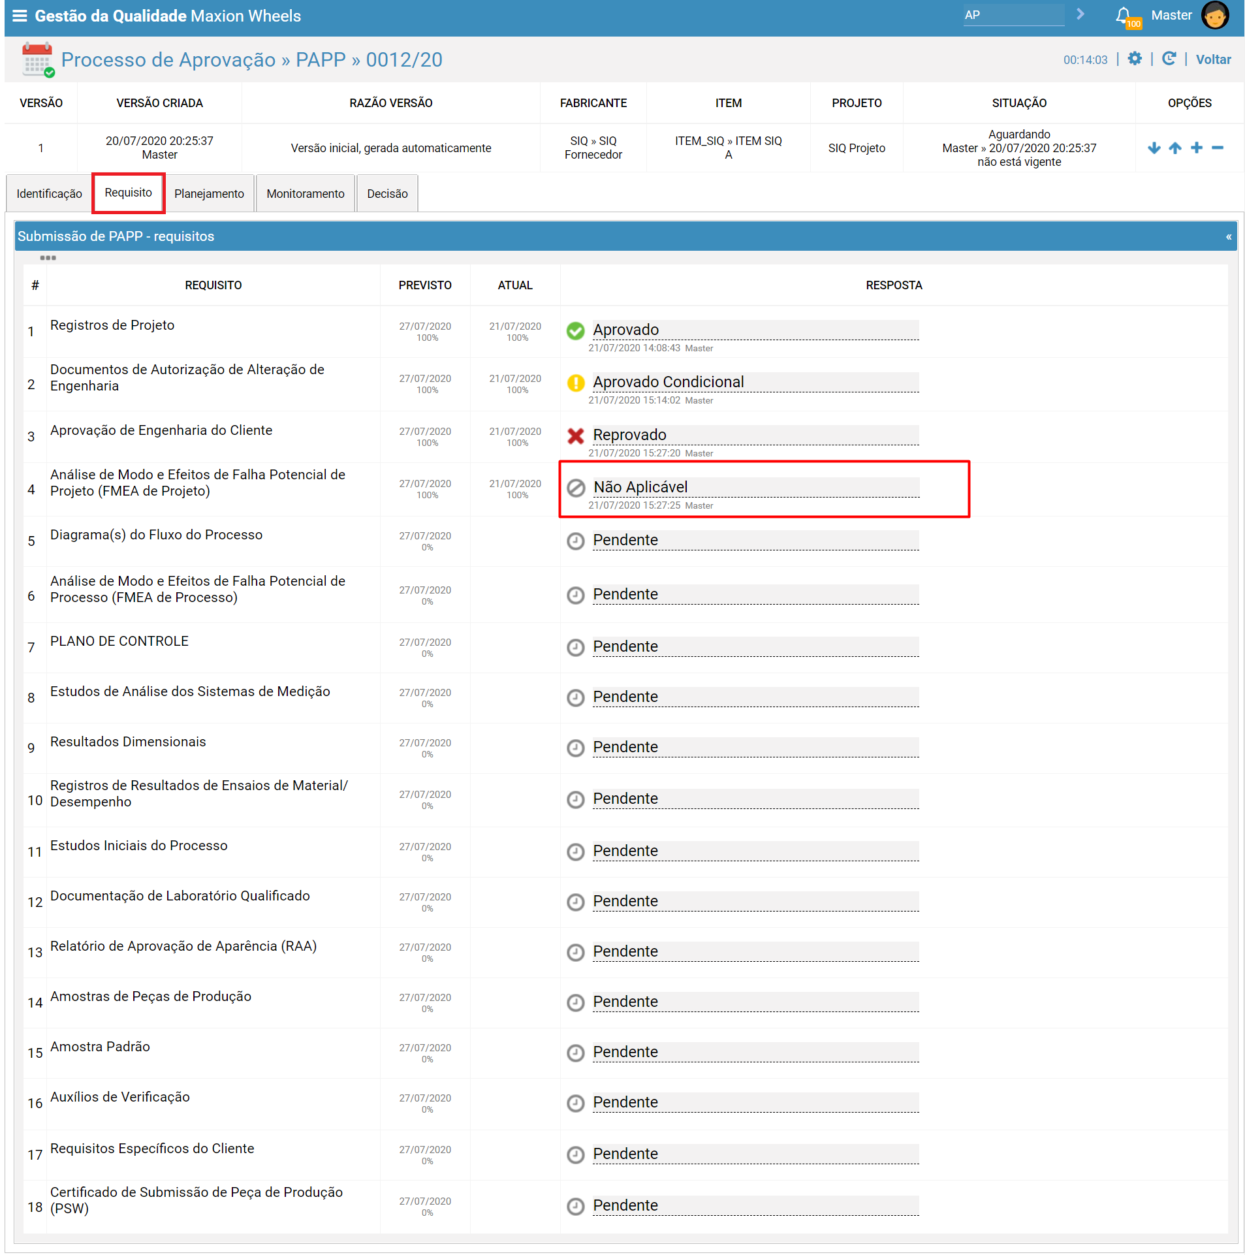Open the Não Aplicável response dropdown
The width and height of the screenshot is (1245, 1255).
(x=755, y=488)
